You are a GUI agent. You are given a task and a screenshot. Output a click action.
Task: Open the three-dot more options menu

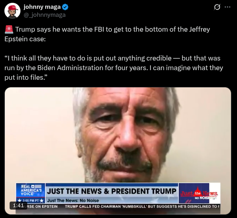point(227,7)
